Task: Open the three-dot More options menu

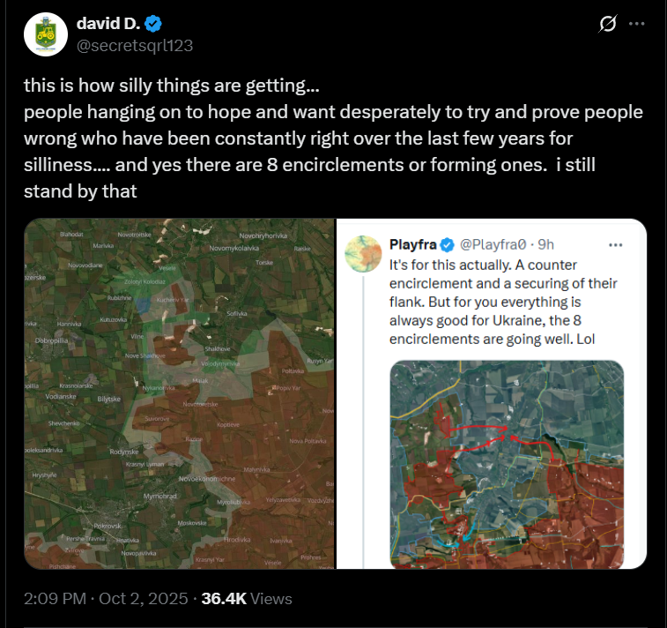Action: (636, 25)
